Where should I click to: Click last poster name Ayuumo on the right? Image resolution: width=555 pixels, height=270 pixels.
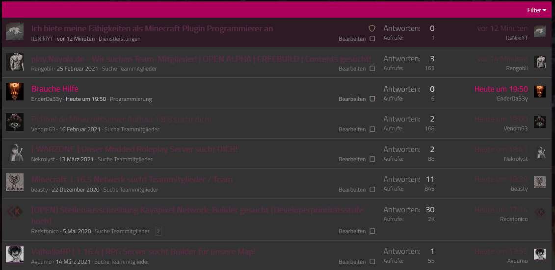[x=518, y=261]
